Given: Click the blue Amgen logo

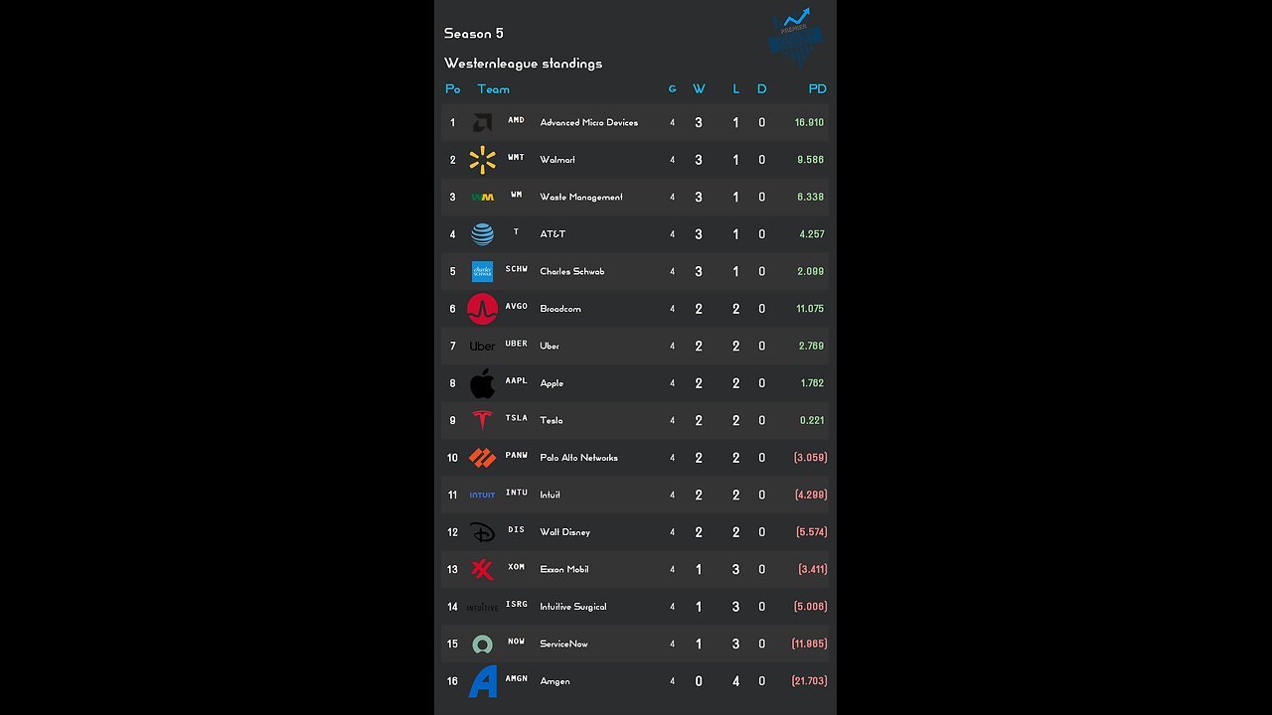Looking at the screenshot, I should (x=482, y=681).
